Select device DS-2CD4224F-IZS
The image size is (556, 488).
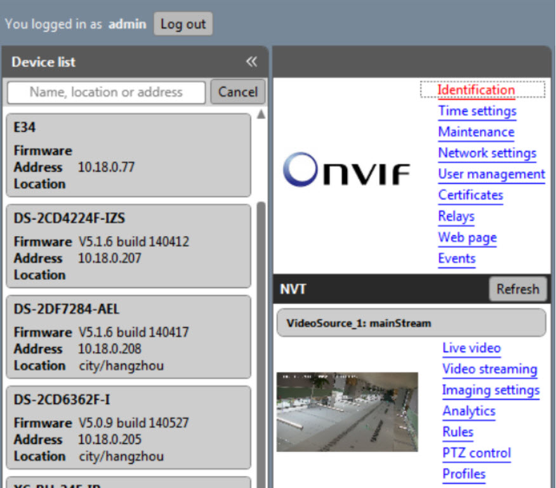pyautogui.click(x=128, y=246)
